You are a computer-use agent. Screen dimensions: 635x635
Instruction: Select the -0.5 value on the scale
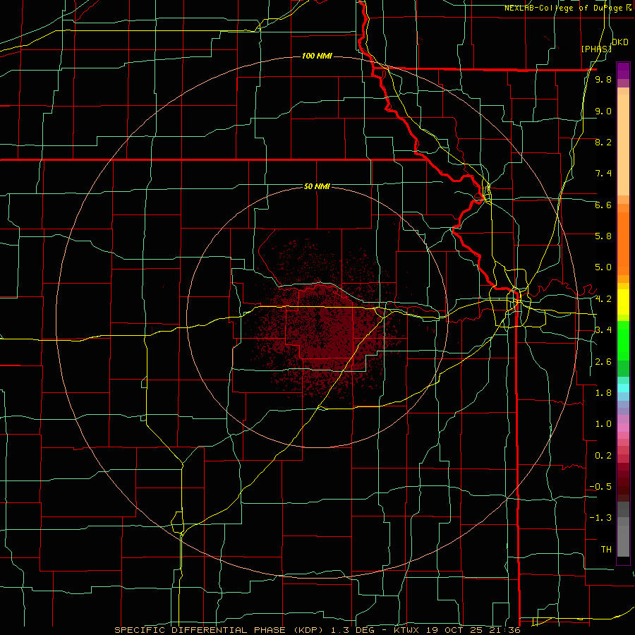pyautogui.click(x=600, y=487)
